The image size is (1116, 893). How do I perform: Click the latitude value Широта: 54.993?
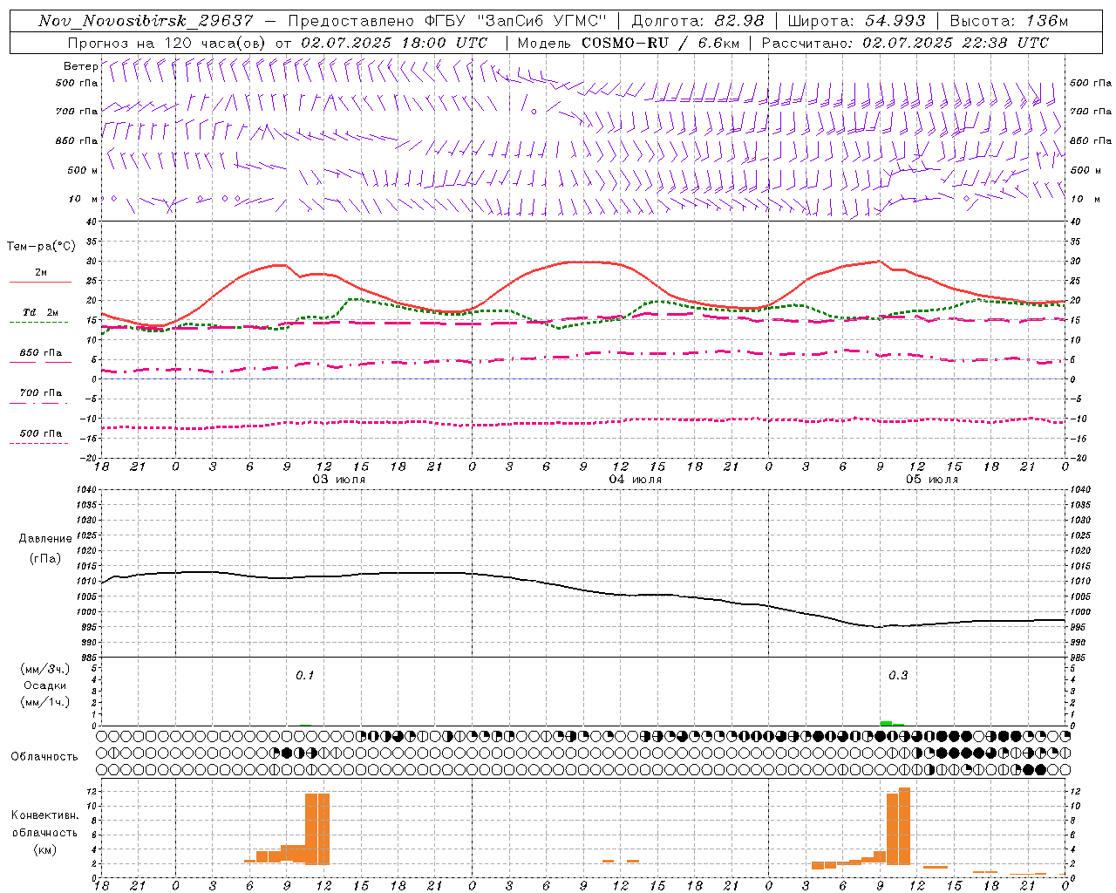click(x=856, y=21)
